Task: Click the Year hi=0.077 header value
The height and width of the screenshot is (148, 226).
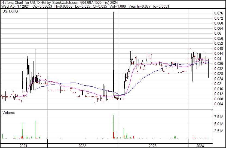Action: pos(139,6)
